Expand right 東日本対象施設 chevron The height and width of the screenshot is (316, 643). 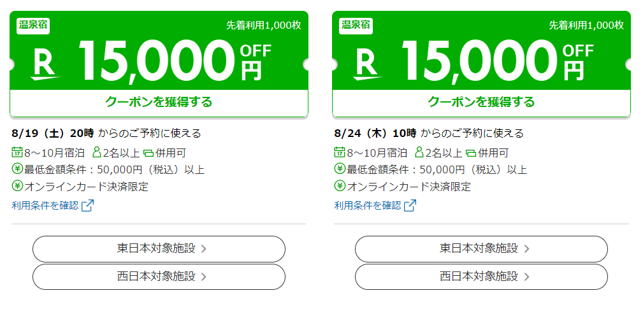(x=526, y=249)
